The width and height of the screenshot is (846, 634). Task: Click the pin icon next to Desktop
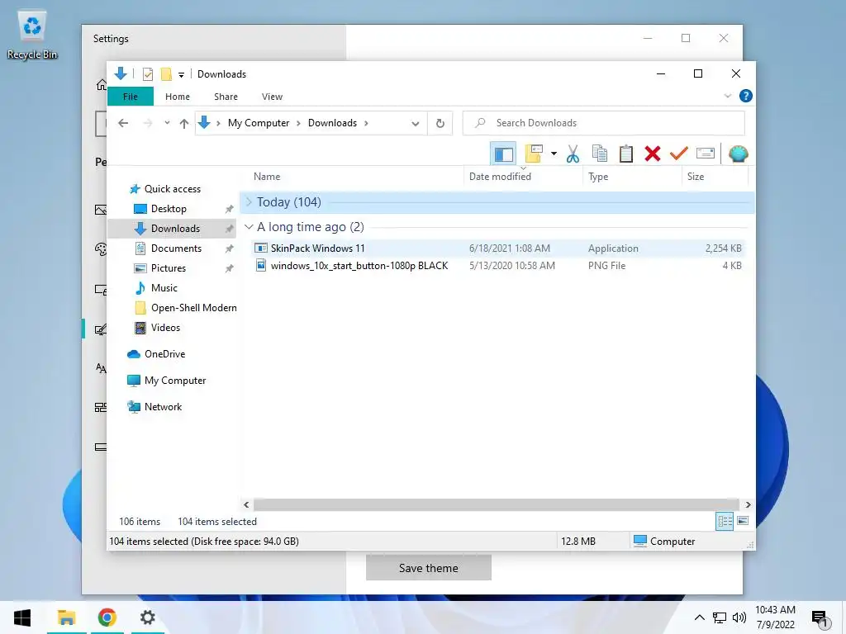point(230,209)
